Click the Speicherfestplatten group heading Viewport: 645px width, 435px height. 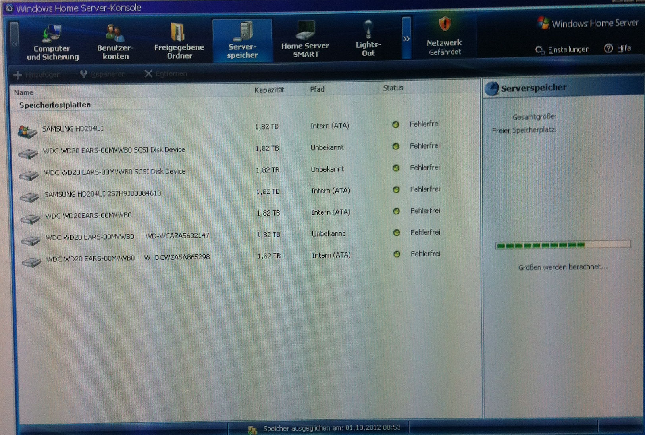click(55, 105)
